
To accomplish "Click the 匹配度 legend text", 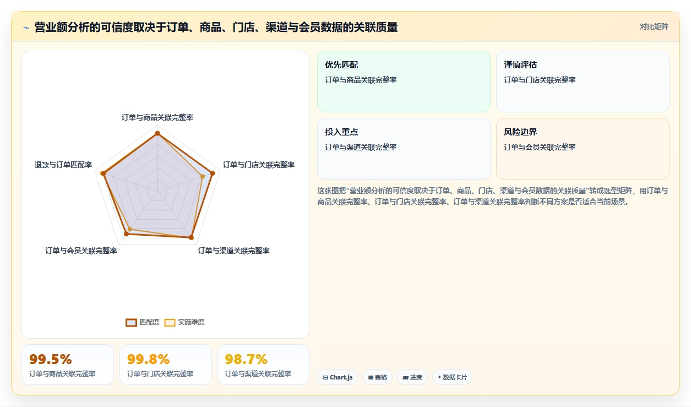I will click(x=149, y=322).
